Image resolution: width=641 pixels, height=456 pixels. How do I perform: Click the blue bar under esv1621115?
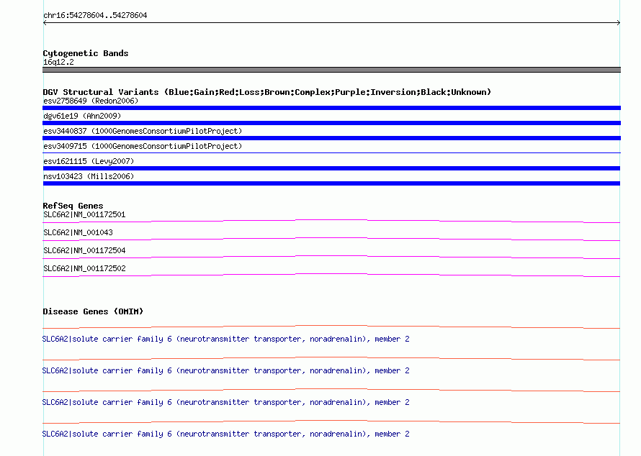coord(331,168)
